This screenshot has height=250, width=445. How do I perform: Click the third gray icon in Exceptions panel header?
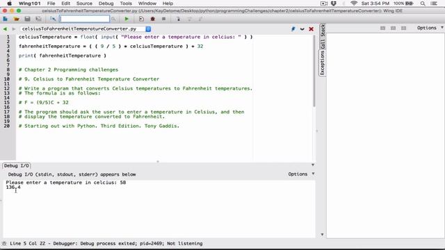403,28
